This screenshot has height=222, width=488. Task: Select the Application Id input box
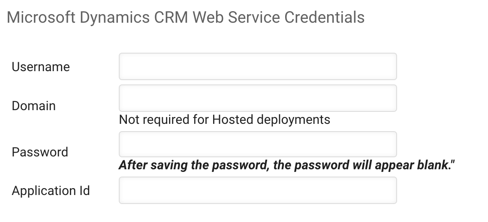click(258, 190)
